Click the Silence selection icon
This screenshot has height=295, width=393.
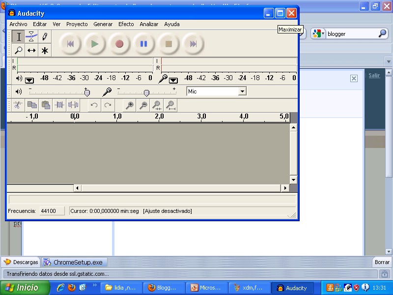tap(73, 105)
